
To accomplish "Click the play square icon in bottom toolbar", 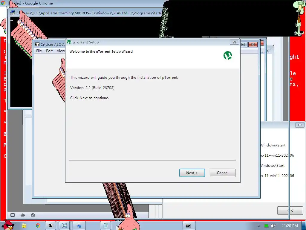I will point(13,215).
